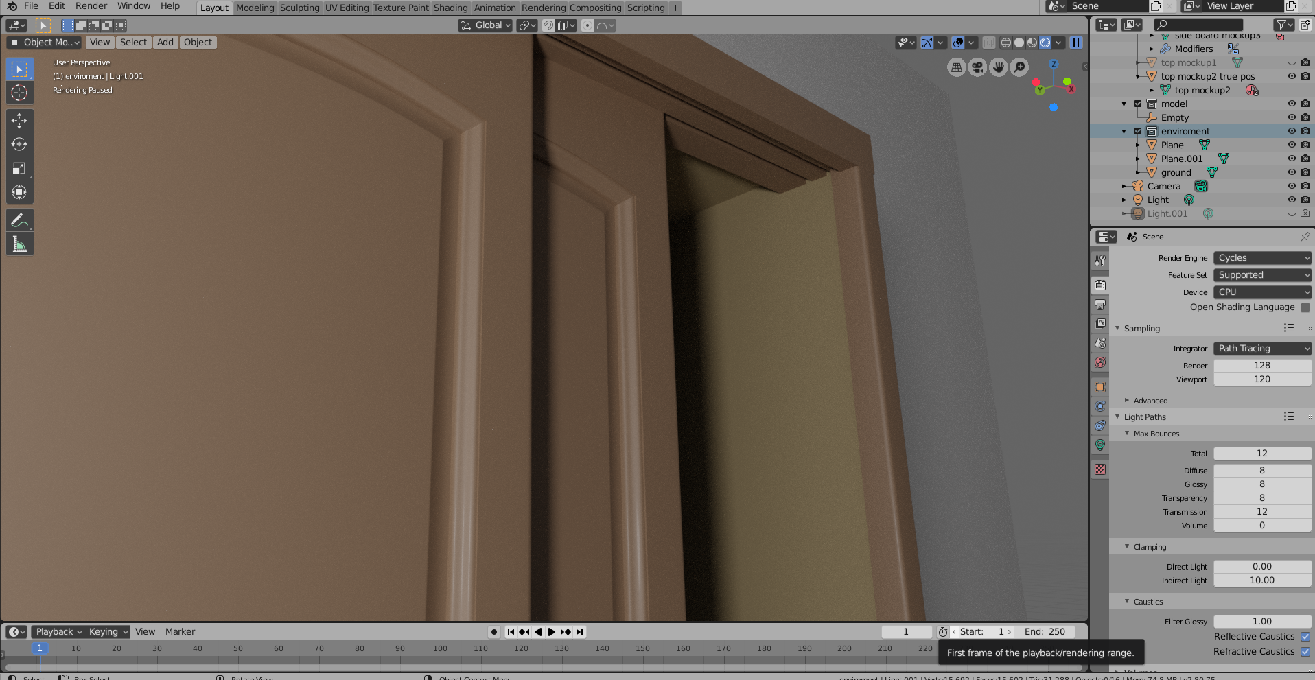This screenshot has height=680, width=1315.
Task: Toggle camera view in the viewport
Action: point(977,67)
